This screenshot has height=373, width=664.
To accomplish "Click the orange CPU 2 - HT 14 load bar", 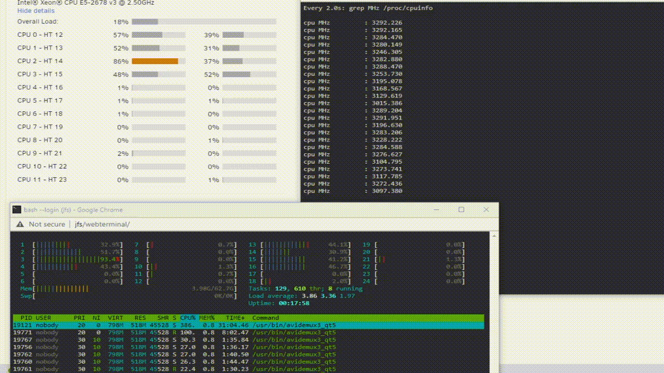I will click(155, 61).
